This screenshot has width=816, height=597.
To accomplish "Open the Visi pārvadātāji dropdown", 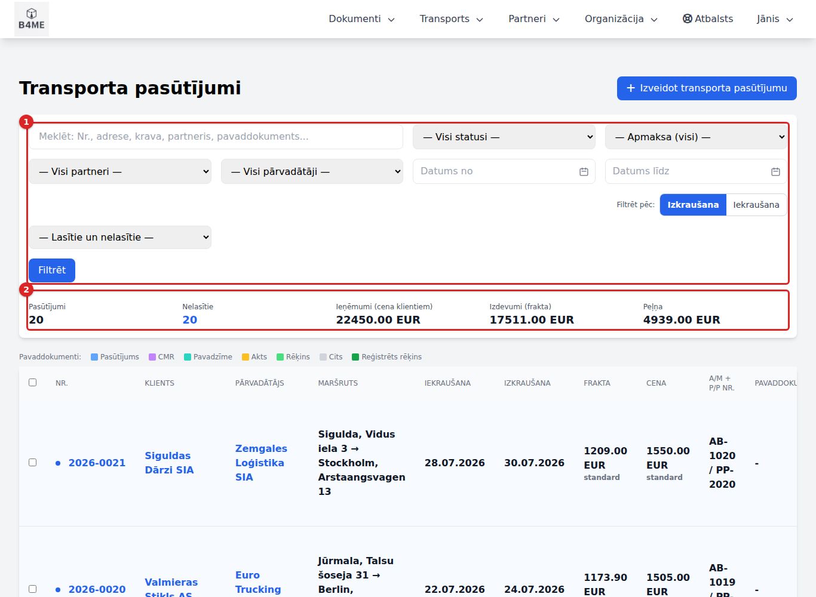I will click(x=312, y=171).
